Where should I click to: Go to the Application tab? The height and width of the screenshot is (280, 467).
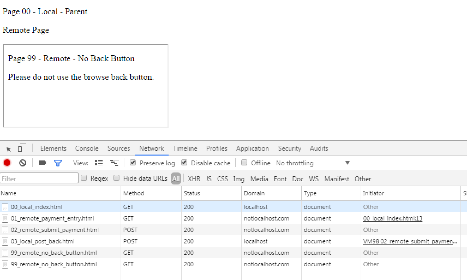coord(253,148)
